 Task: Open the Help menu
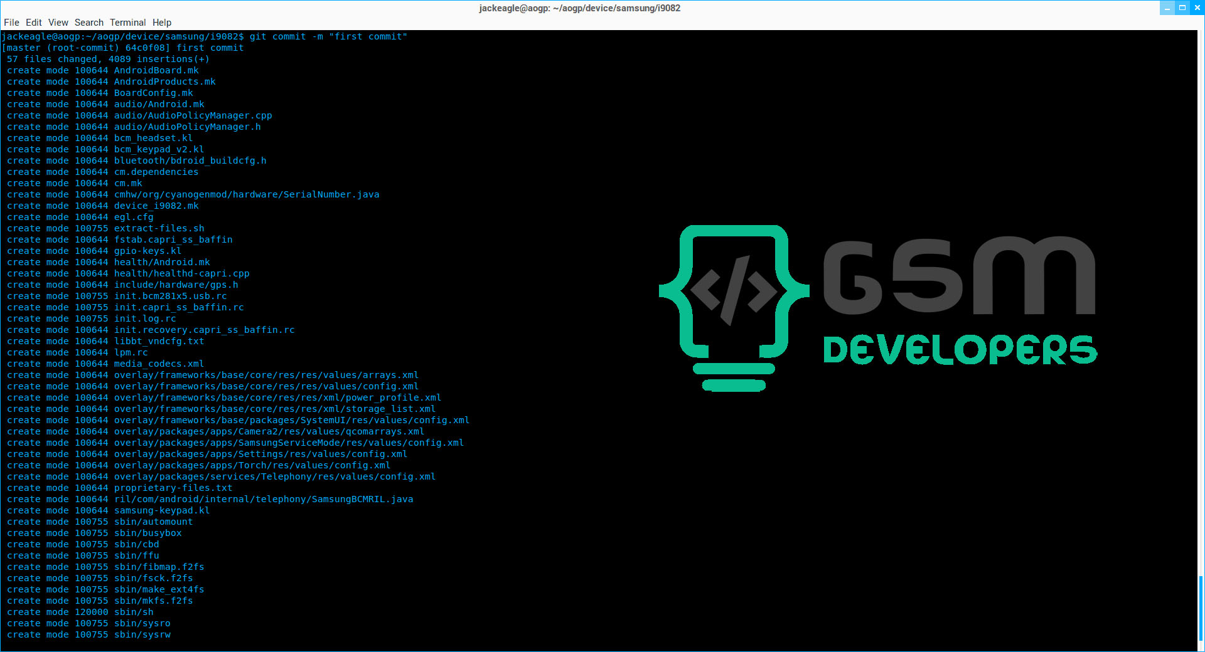coord(162,23)
